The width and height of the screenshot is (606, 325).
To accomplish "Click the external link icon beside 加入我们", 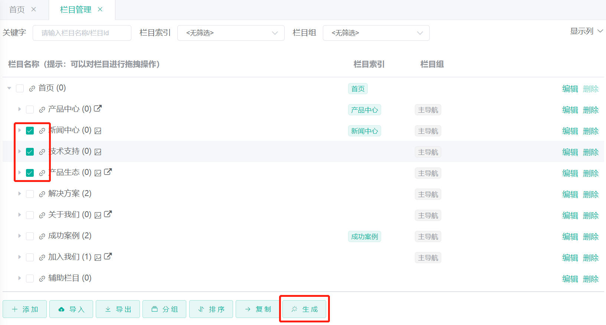I will point(108,256).
